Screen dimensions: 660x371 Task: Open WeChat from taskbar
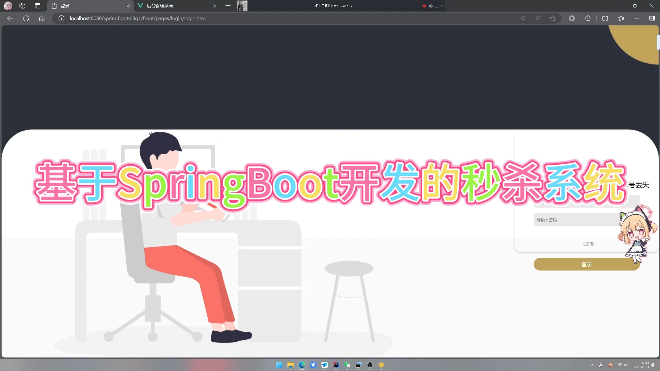(347, 365)
